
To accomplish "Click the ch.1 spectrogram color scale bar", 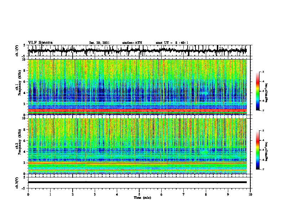I will click(258, 91).
